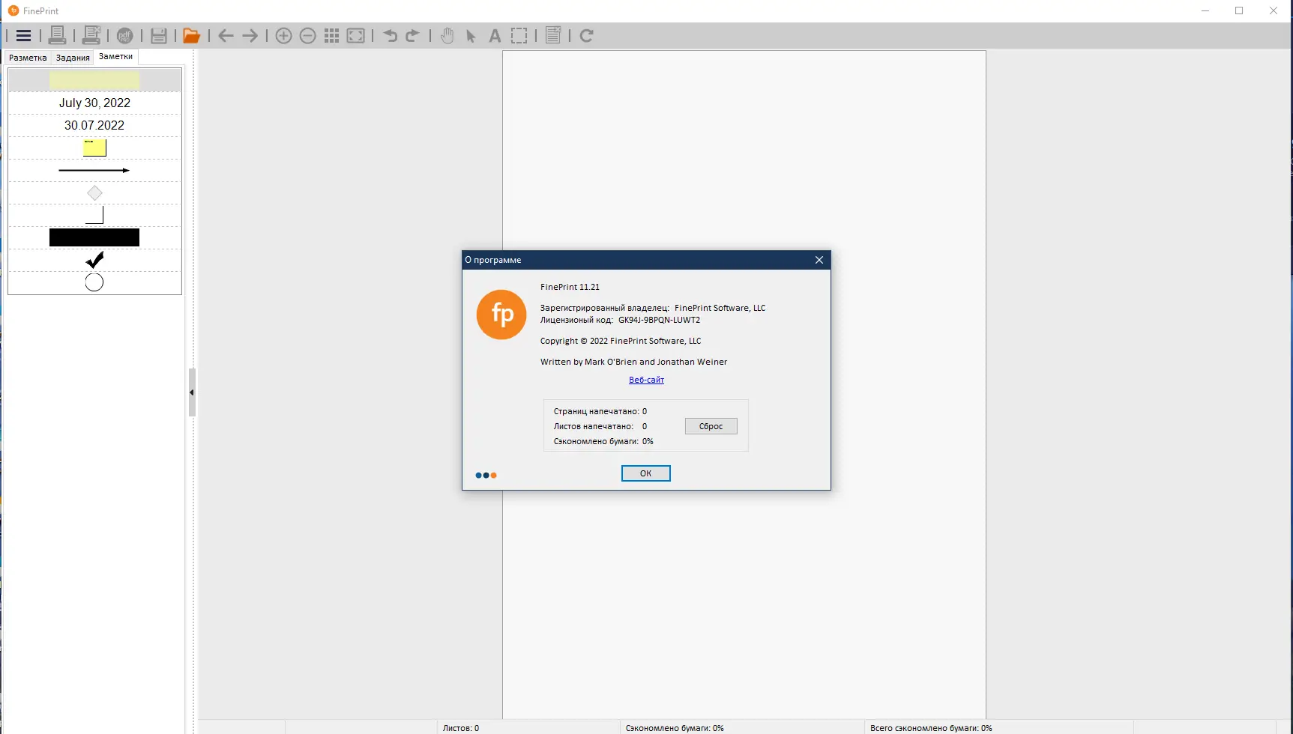Click "Written by Mark O'Brien and Jonathan Weiner"
Image resolution: width=1293 pixels, height=734 pixels.
point(633,362)
